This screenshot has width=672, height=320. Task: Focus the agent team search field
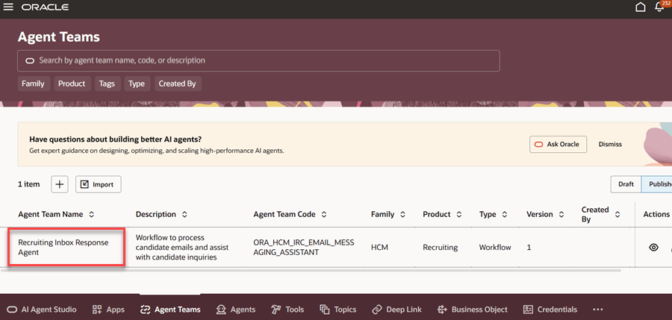tap(258, 61)
